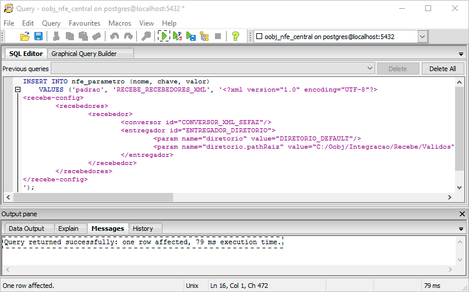Click the <entregador id="ENTREGADOR_DIRETORIO"> line
Image resolution: width=469 pixels, height=292 pixels.
(198, 131)
